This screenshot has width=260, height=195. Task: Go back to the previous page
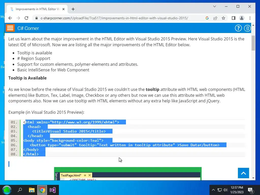(x=10, y=18)
